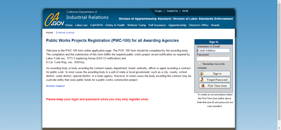This screenshot has height=130, width=281.
Task: Click the 'Username or Email:' label
Action: tap(208, 46)
